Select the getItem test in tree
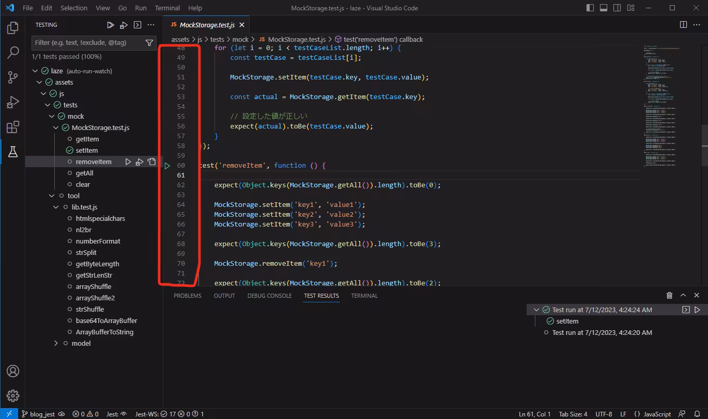The image size is (708, 419). [x=87, y=139]
